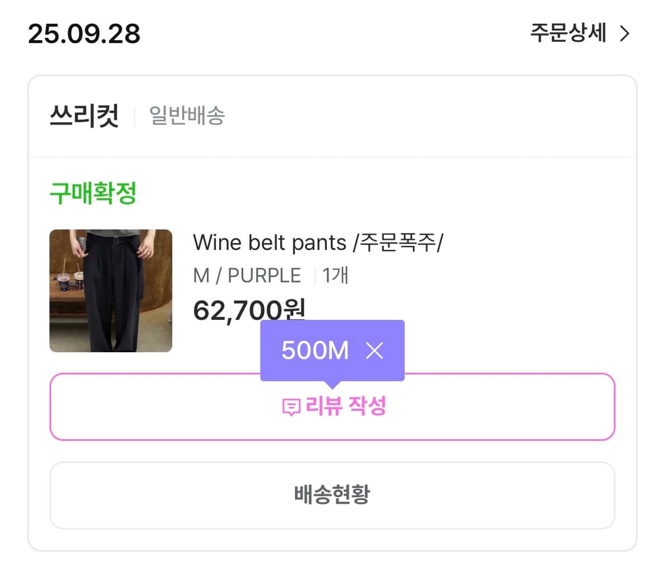Click the green 구매확정 status text

[93, 193]
